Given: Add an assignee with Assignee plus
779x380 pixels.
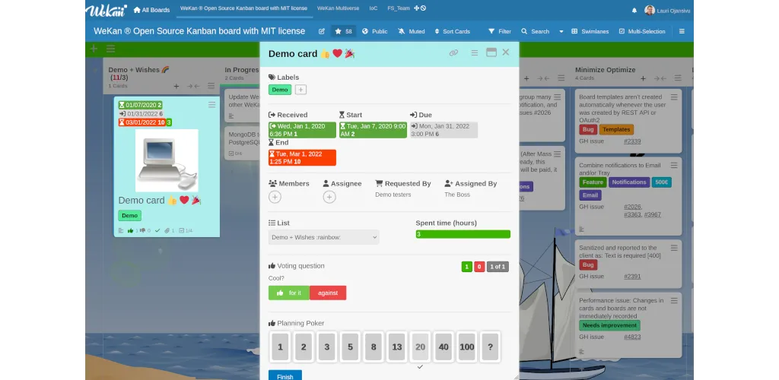Looking at the screenshot, I should coord(329,197).
